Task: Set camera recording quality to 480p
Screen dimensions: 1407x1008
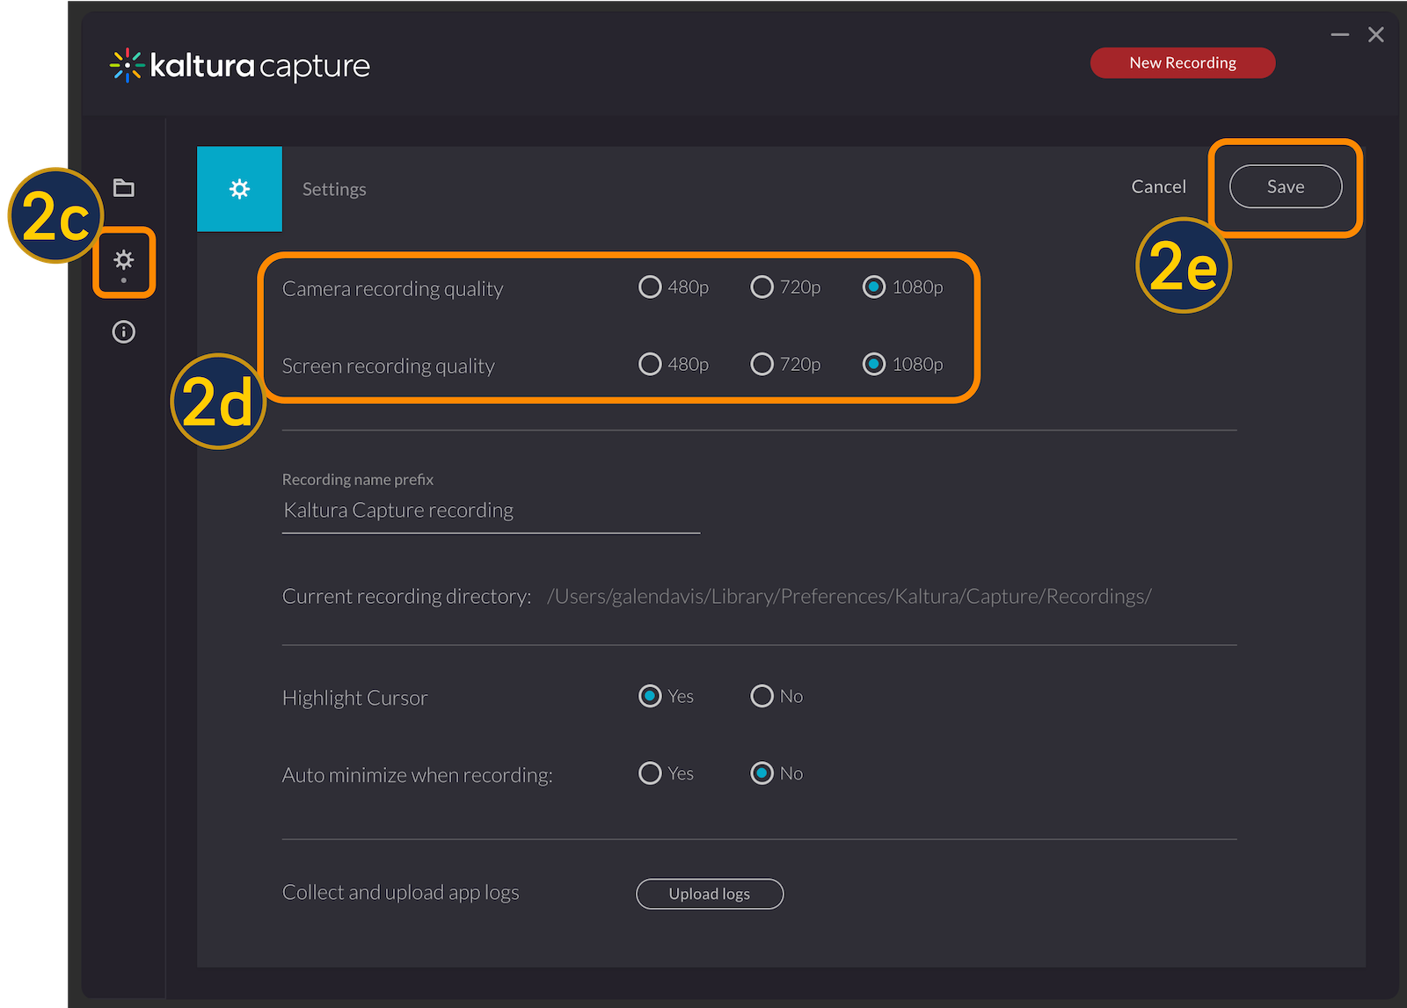Action: coord(650,287)
